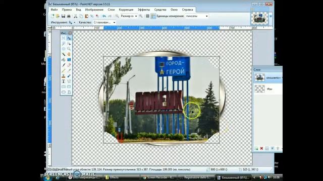Select the Ellipse Select tool
This screenshot has width=323, height=181.
(x=64, y=49)
